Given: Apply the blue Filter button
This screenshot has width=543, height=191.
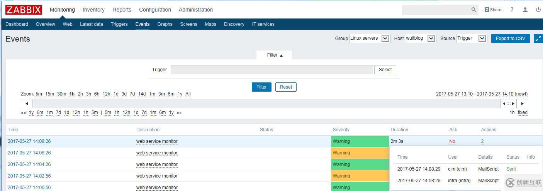Looking at the screenshot, I should tap(261, 87).
